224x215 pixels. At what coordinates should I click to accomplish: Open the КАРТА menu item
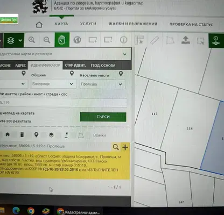coord(61,24)
